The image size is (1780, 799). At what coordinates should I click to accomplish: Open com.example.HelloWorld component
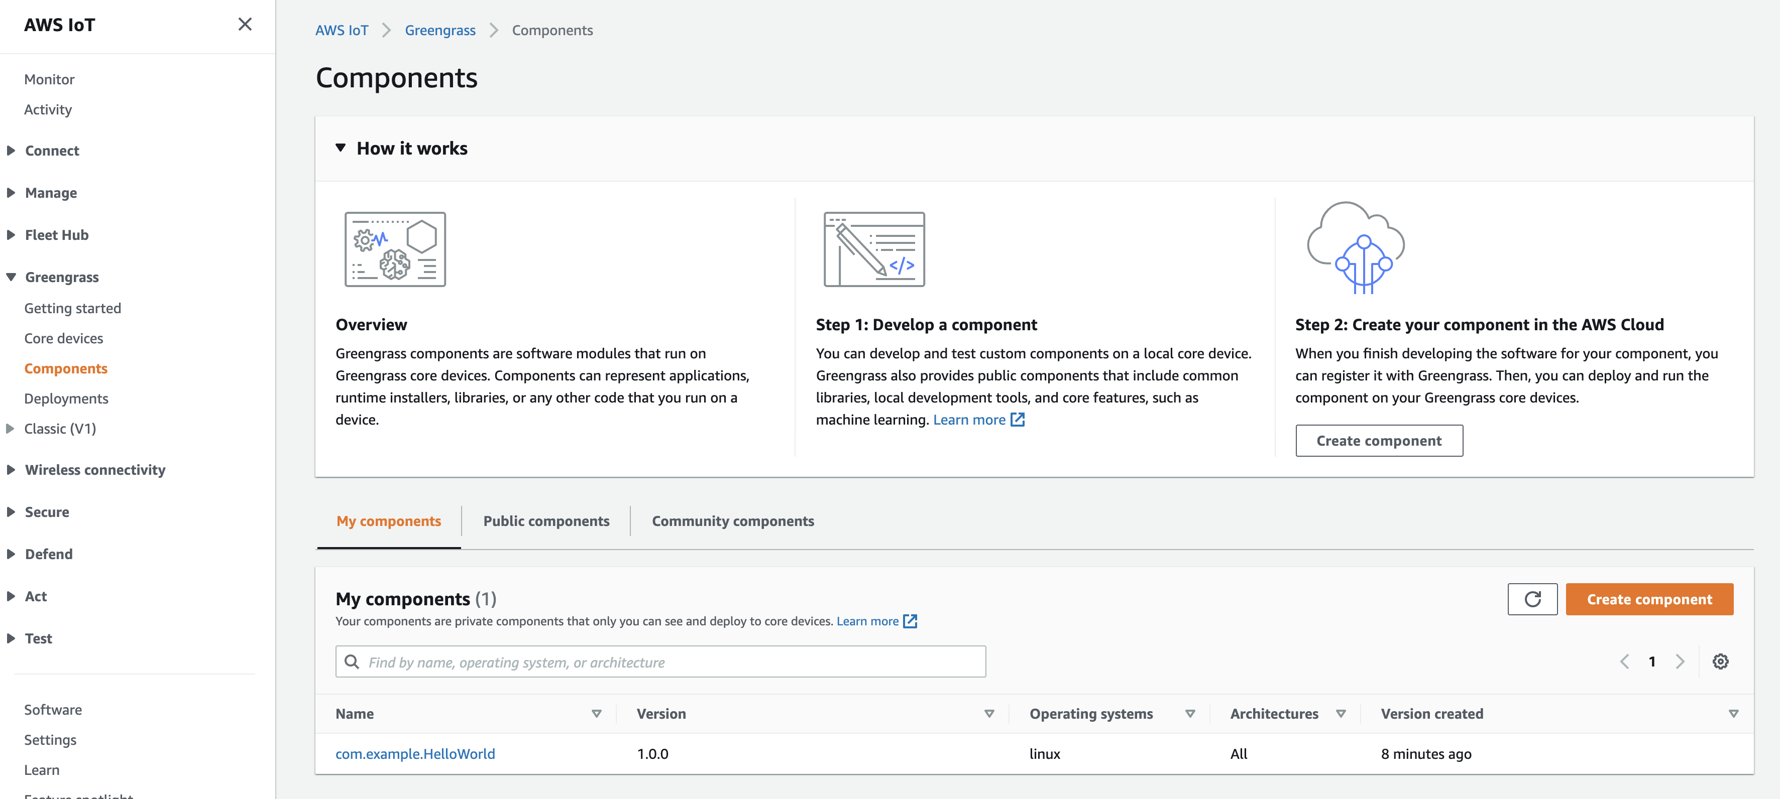pyautogui.click(x=415, y=753)
